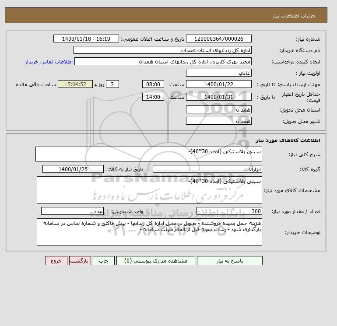
Task: Click the quantity field 300
Action: [x=229, y=211]
